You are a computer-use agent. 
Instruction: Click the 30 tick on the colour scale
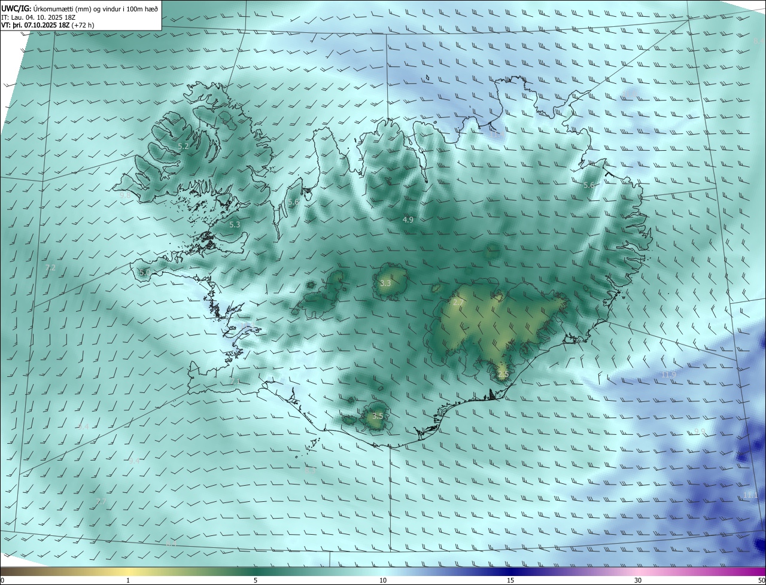(638, 580)
